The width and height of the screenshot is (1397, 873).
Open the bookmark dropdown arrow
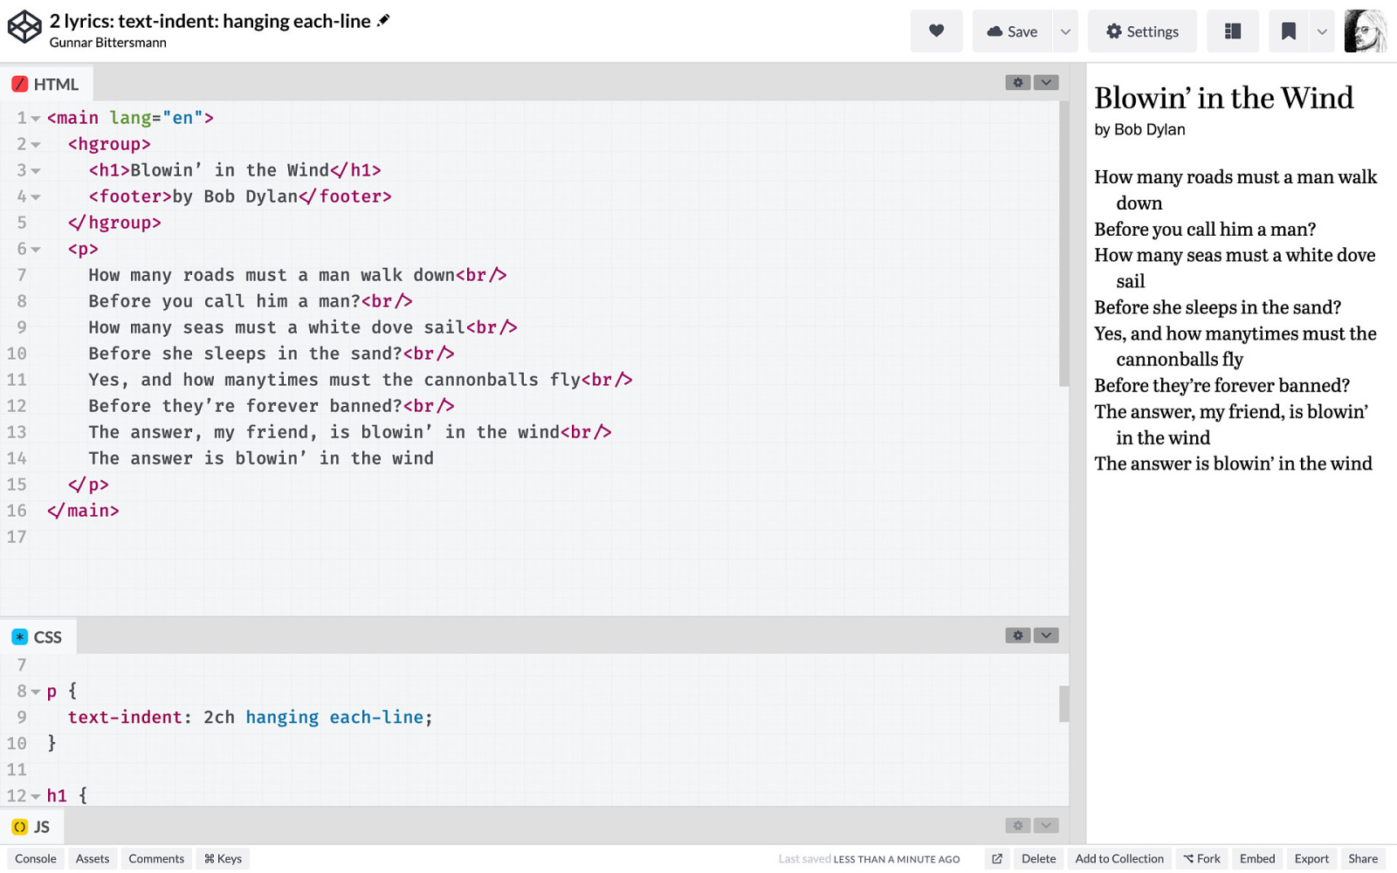(x=1322, y=31)
